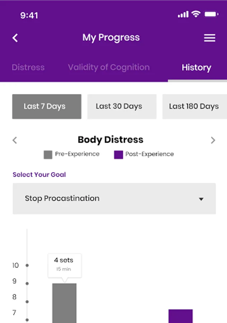Viewport: 227px width, 323px height.
Task: Open the hamburger menu
Action: tap(210, 38)
